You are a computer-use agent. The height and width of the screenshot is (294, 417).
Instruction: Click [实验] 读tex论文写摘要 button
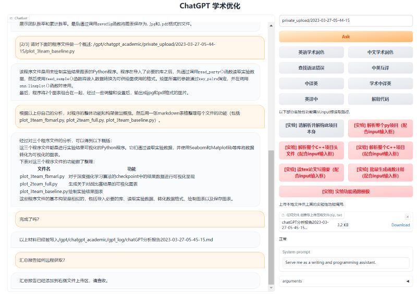click(311, 172)
